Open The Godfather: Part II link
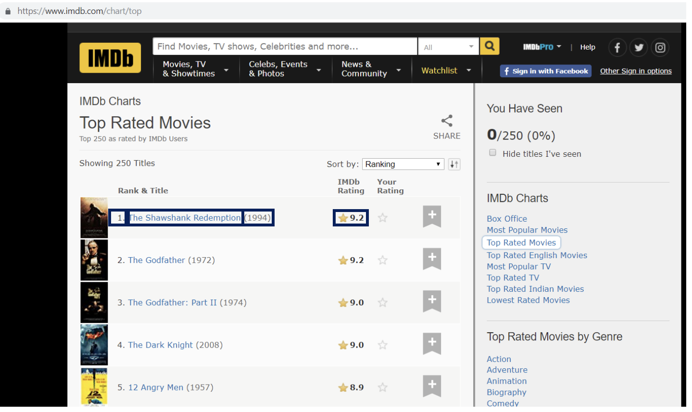The height and width of the screenshot is (412, 692). [172, 302]
